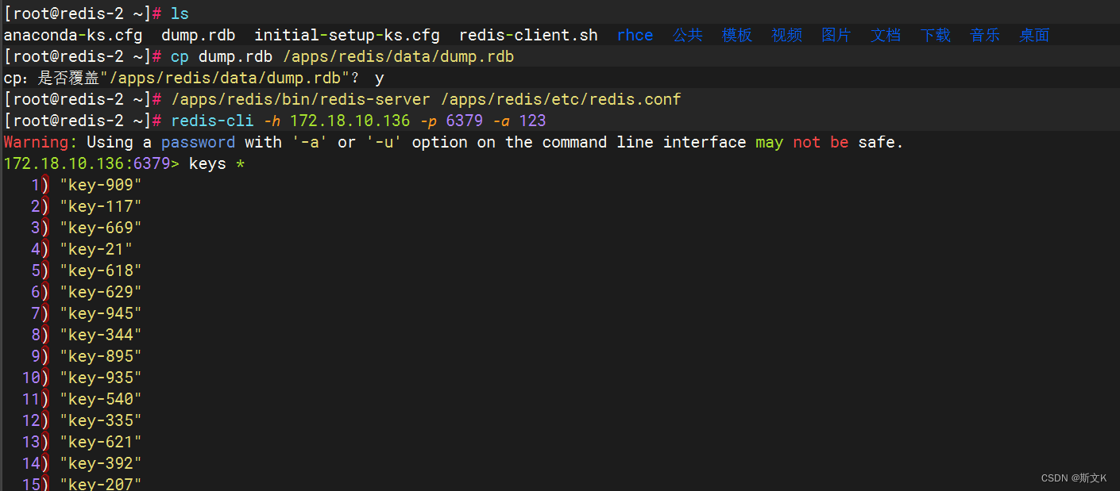Click the "key-344" entry
The image size is (1120, 491).
(101, 335)
